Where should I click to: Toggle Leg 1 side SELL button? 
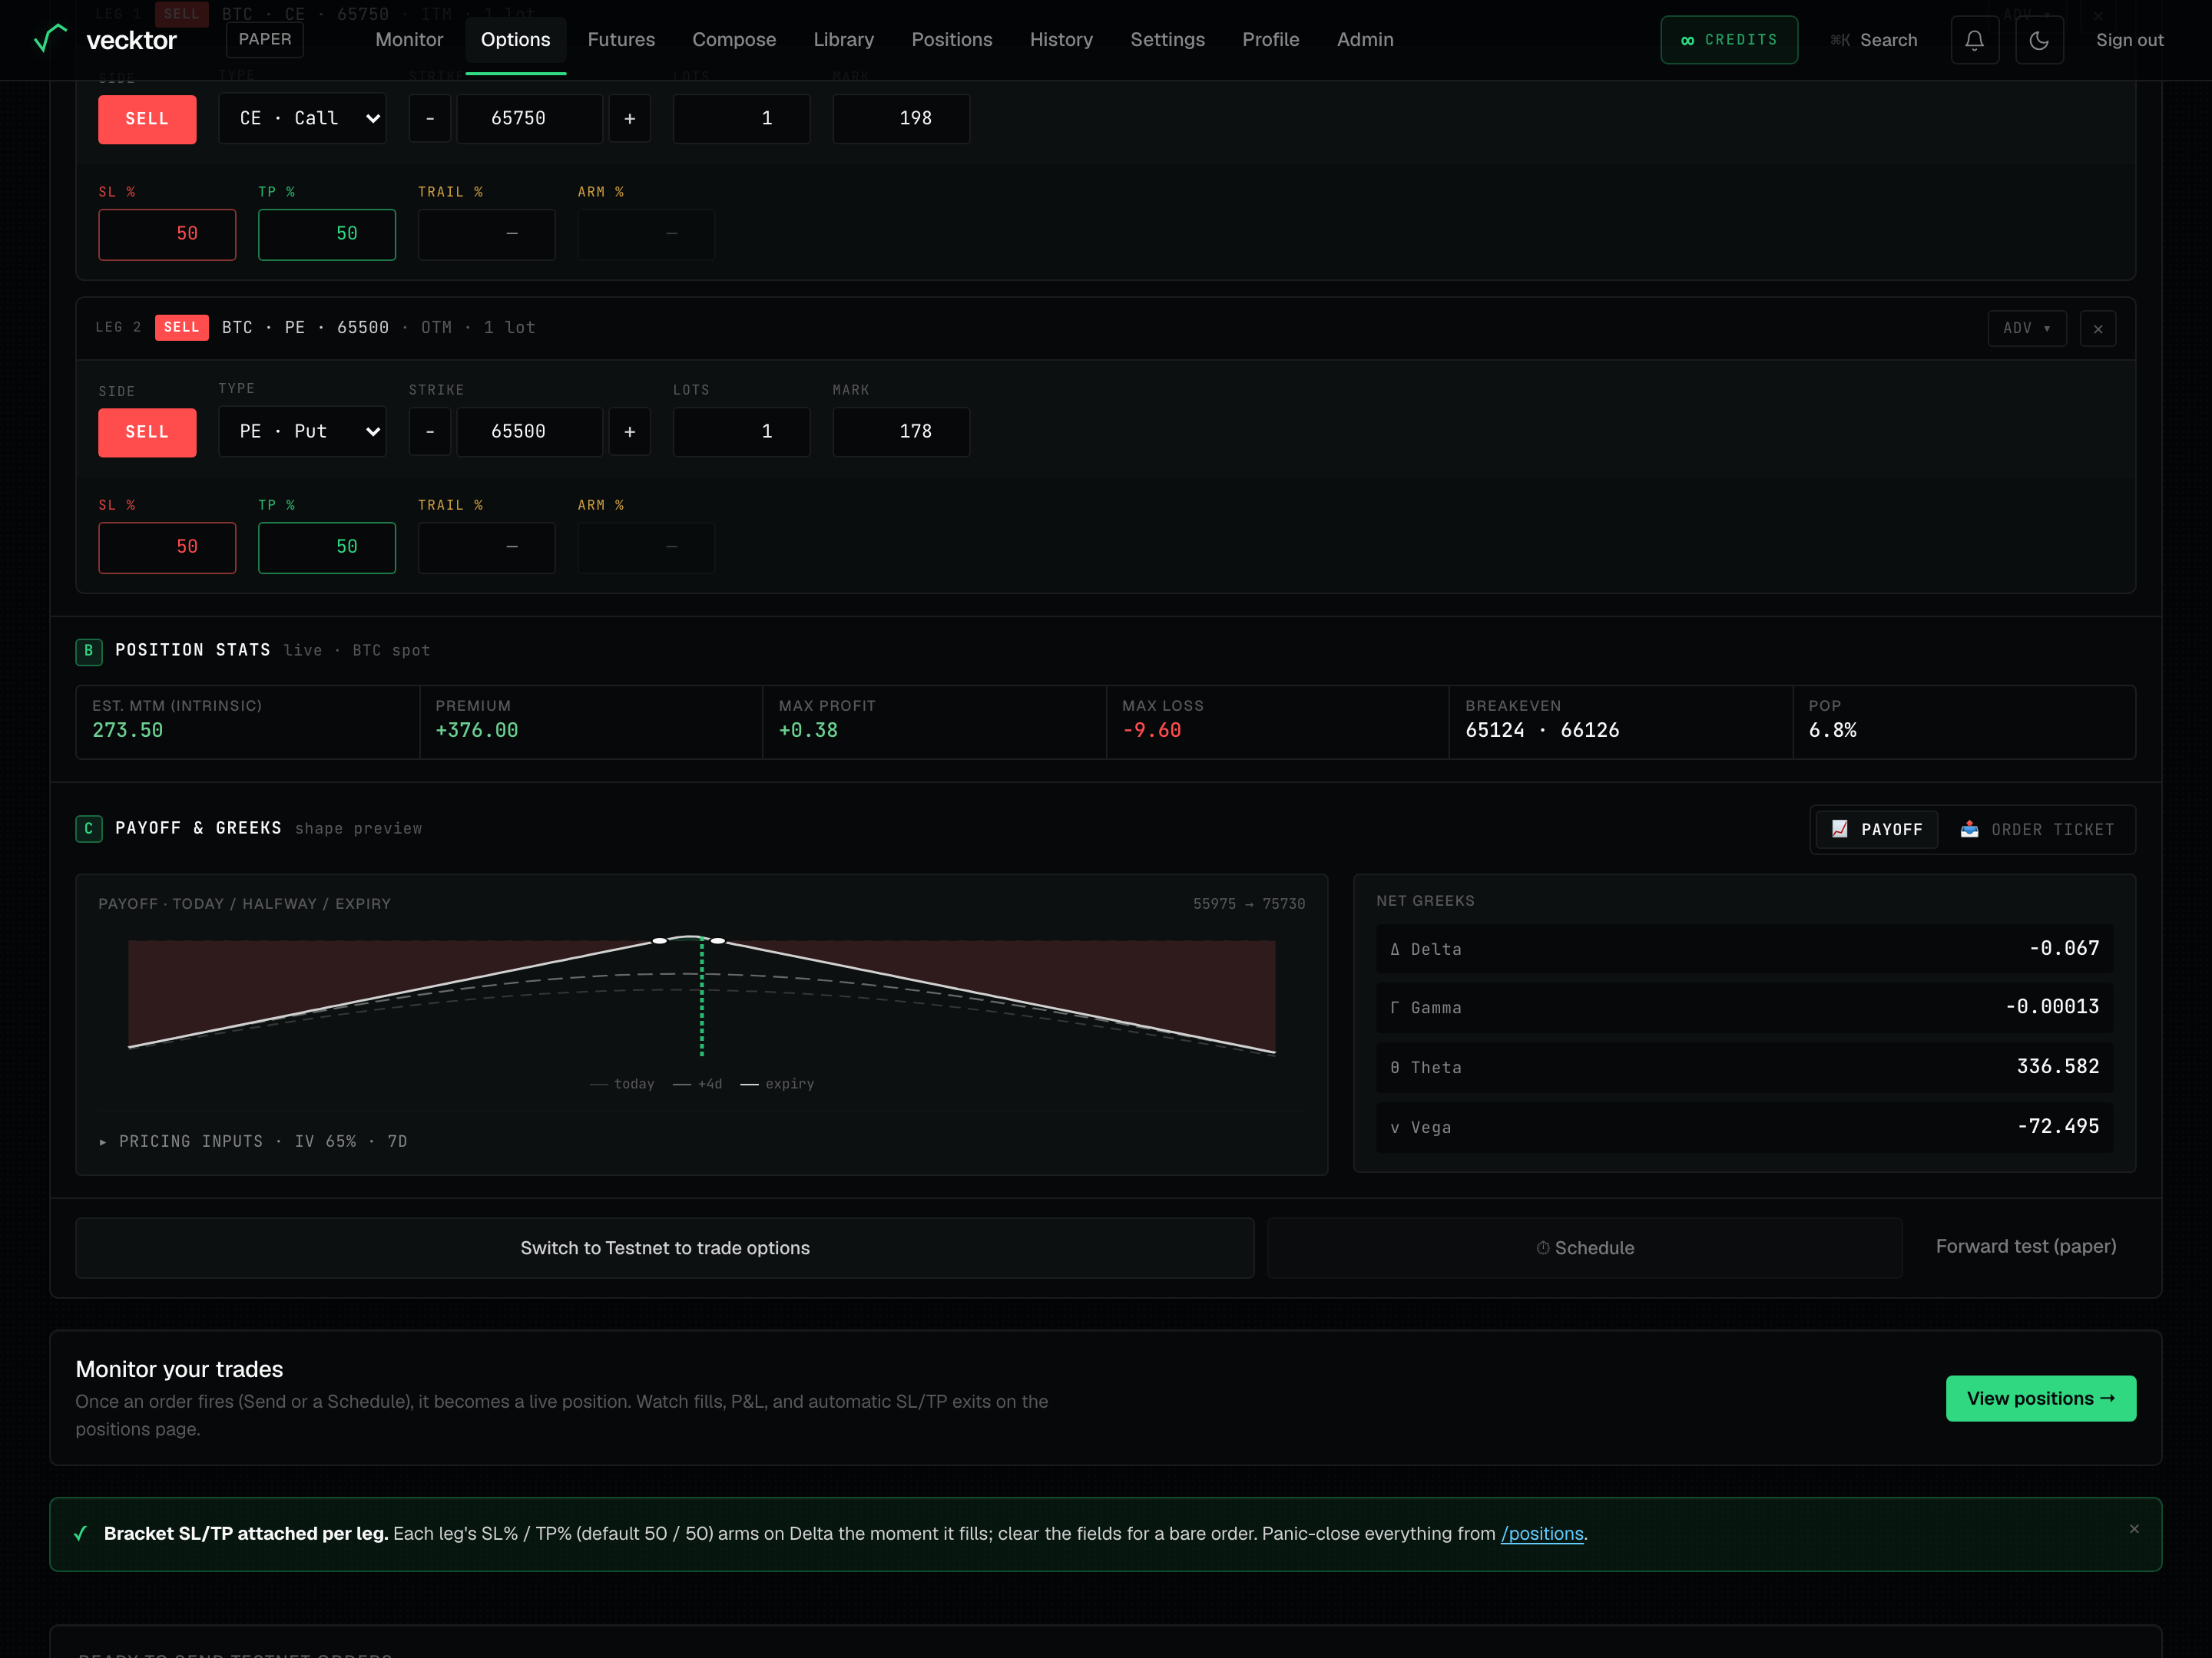[147, 119]
